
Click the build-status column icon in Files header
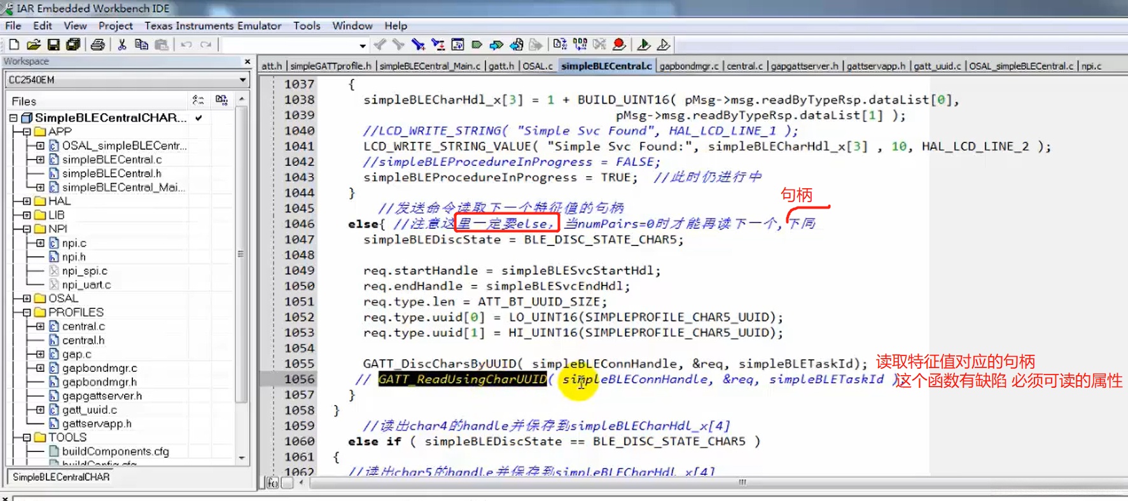[x=221, y=100]
